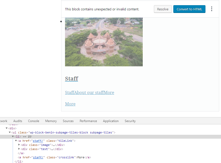
Task: Select the li == $0 row
Action: click(110, 137)
